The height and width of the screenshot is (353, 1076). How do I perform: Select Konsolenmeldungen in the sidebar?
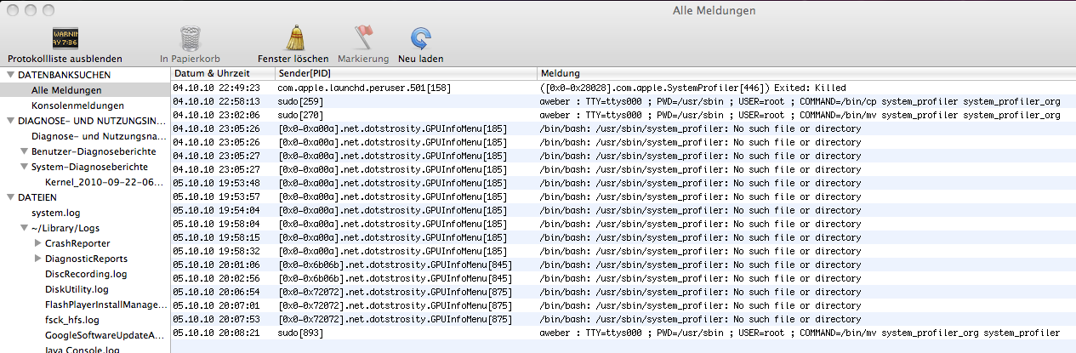click(71, 105)
